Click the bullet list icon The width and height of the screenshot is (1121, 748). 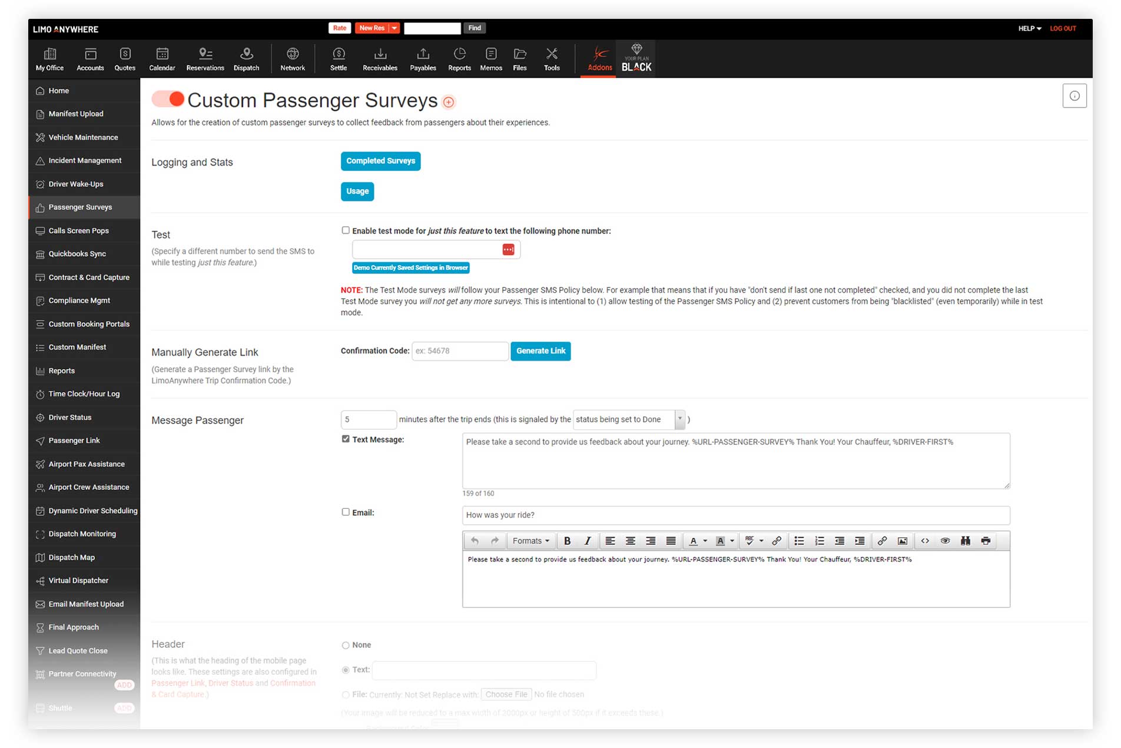pyautogui.click(x=799, y=541)
